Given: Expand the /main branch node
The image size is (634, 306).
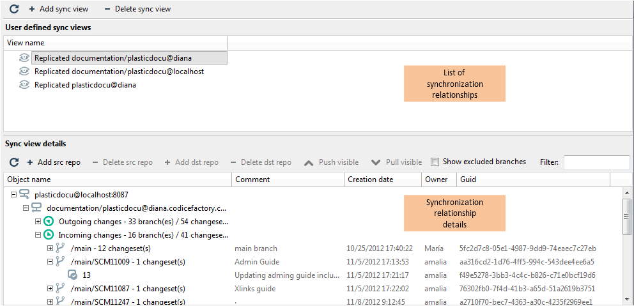Looking at the screenshot, I should pos(50,249).
